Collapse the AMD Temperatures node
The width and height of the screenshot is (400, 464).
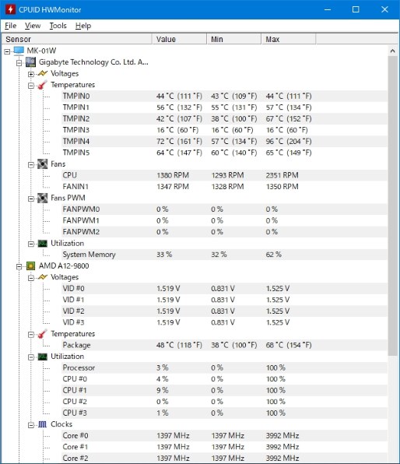point(31,335)
